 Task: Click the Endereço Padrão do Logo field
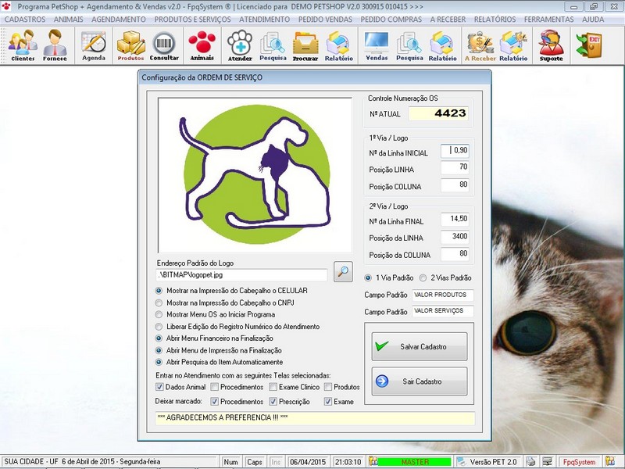[x=241, y=275]
